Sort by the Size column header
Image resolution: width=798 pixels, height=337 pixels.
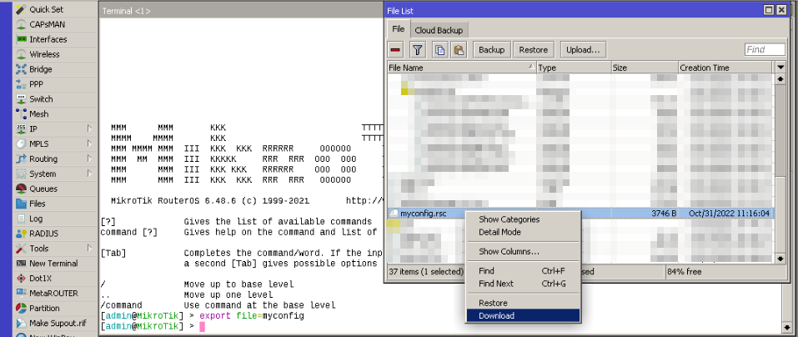[645, 68]
